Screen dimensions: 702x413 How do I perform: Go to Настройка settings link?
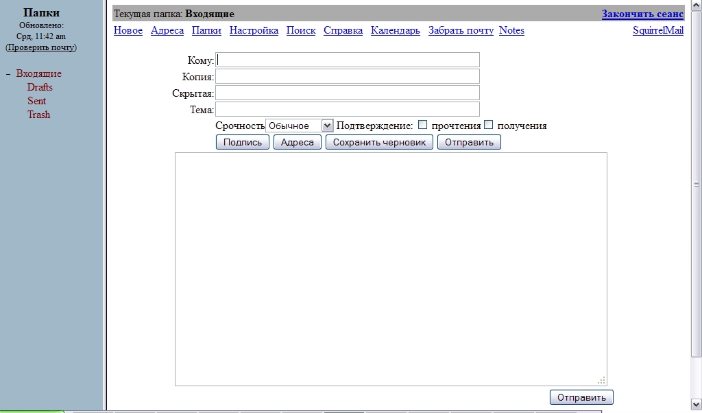click(254, 30)
